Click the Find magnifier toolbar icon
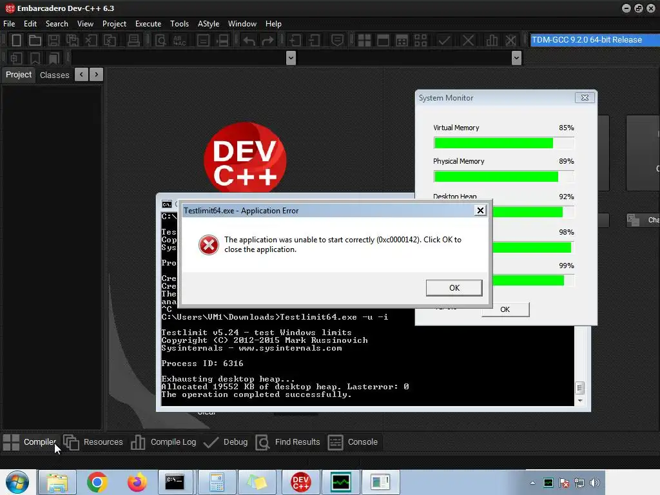The width and height of the screenshot is (660, 495). [160, 41]
